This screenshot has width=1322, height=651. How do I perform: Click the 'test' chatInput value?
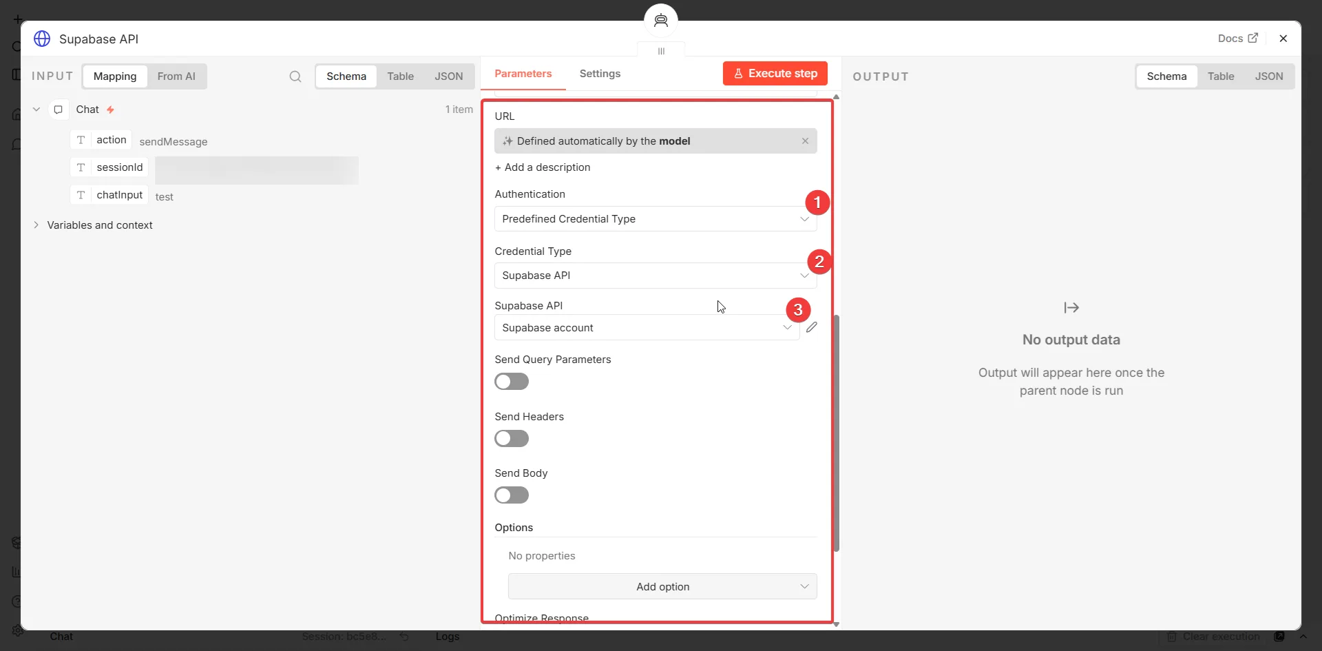click(165, 197)
